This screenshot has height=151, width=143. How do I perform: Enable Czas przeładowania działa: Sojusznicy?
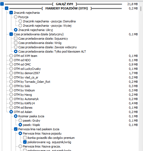pos(16,38)
